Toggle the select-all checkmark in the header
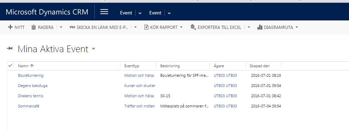The height and width of the screenshot is (130, 349). tap(10, 66)
